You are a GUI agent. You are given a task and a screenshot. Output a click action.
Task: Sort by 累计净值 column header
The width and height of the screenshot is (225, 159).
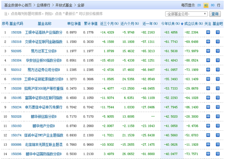[91, 23]
